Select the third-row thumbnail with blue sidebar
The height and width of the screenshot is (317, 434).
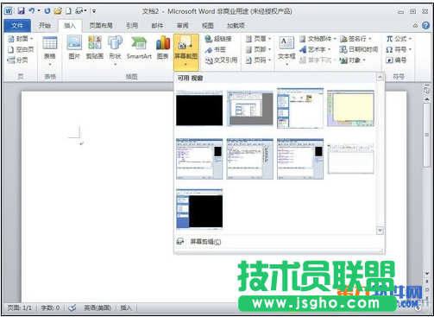199,209
